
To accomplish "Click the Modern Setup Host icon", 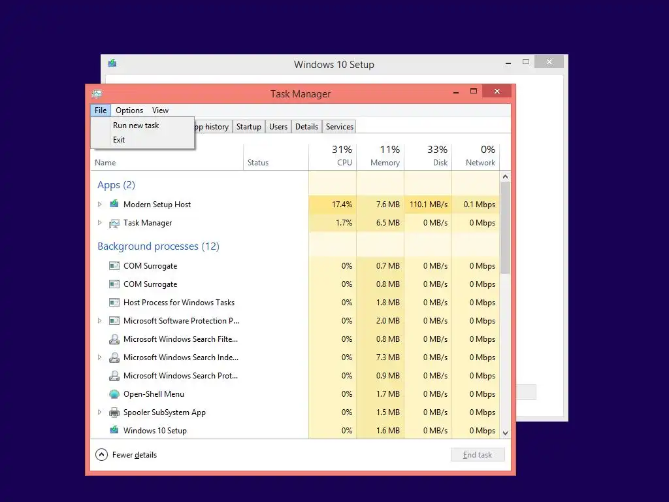I will coord(114,204).
